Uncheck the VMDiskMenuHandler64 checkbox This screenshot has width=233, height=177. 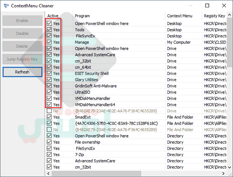click(49, 105)
